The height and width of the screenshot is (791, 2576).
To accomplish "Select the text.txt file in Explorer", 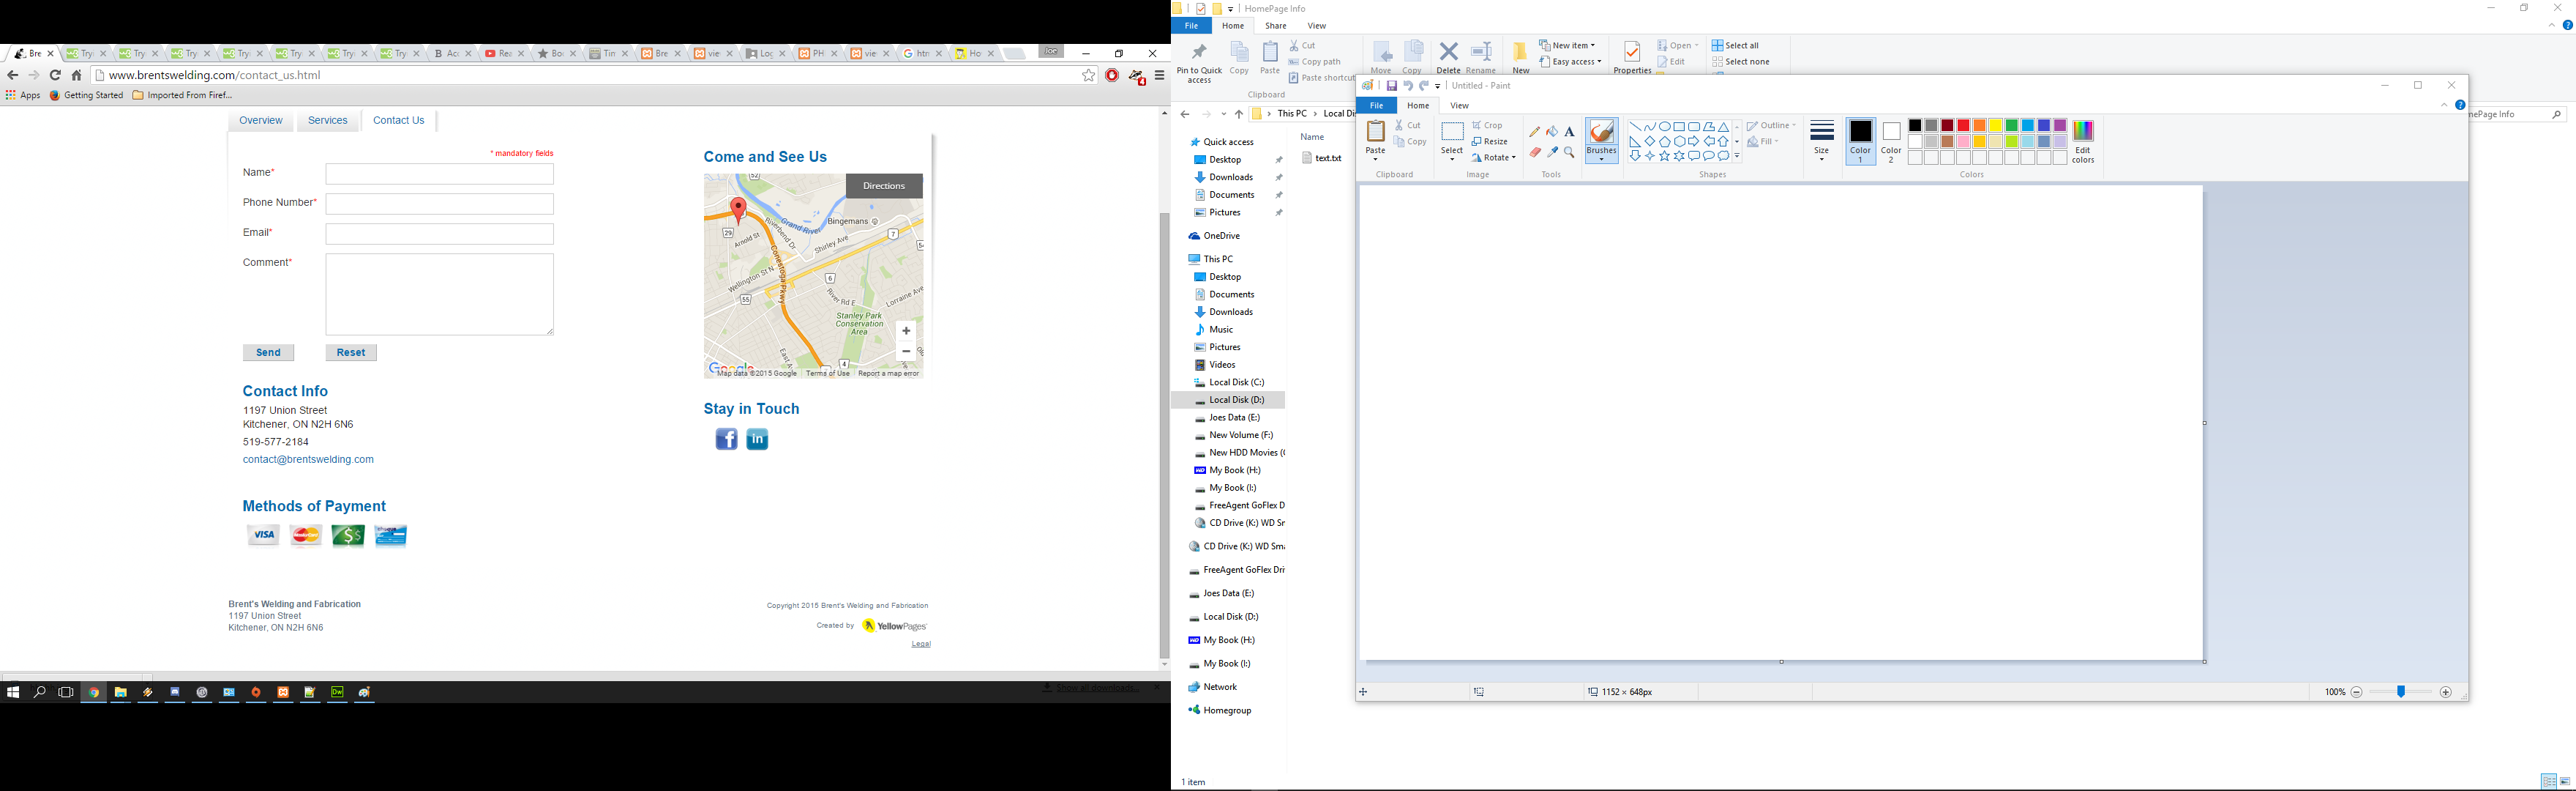I will 1322,158.
